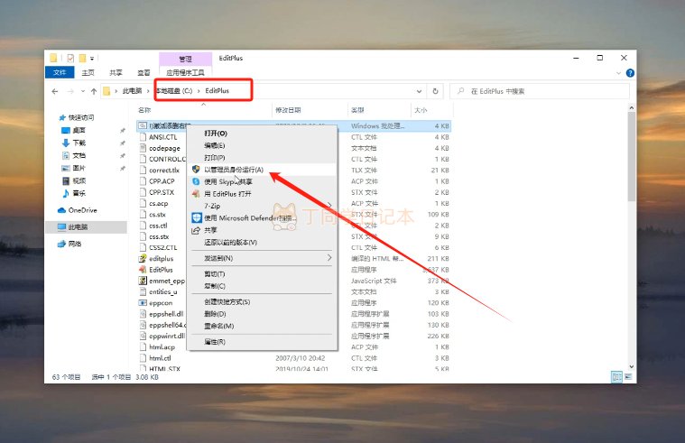The height and width of the screenshot is (443, 685).
Task: Select the codepage file
Action: [164, 148]
